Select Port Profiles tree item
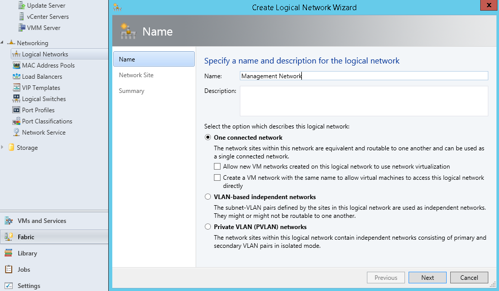Screen dimensions: 499x291 click(x=38, y=110)
